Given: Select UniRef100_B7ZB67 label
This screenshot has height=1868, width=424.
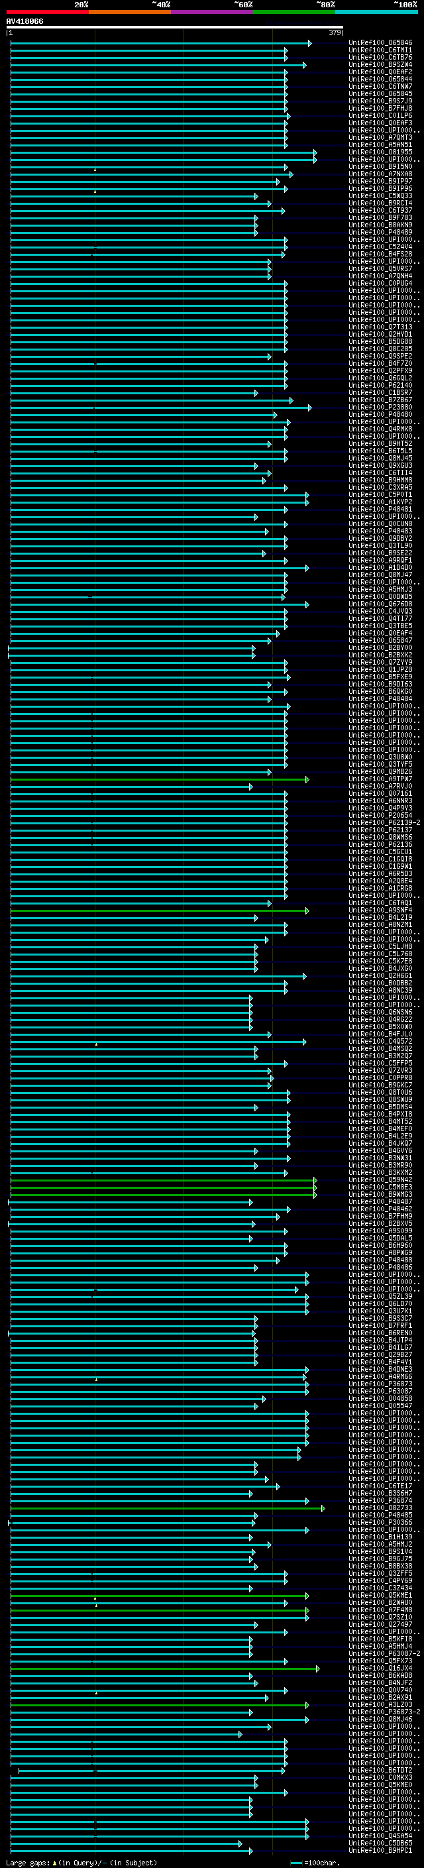Looking at the screenshot, I should pos(380,400).
